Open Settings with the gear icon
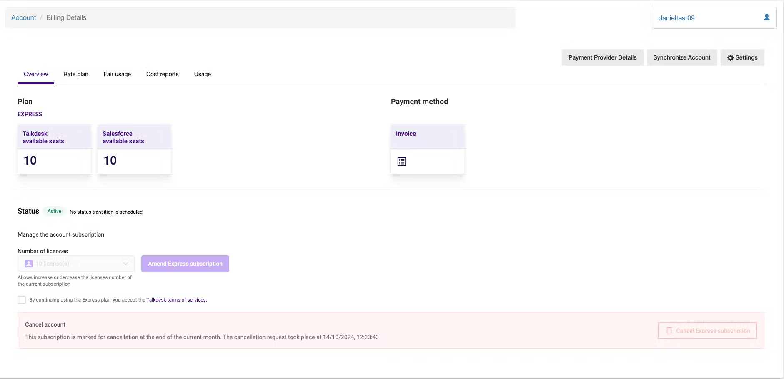 coord(742,57)
